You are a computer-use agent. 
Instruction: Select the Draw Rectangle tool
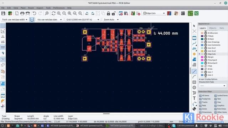(x=194, y=82)
